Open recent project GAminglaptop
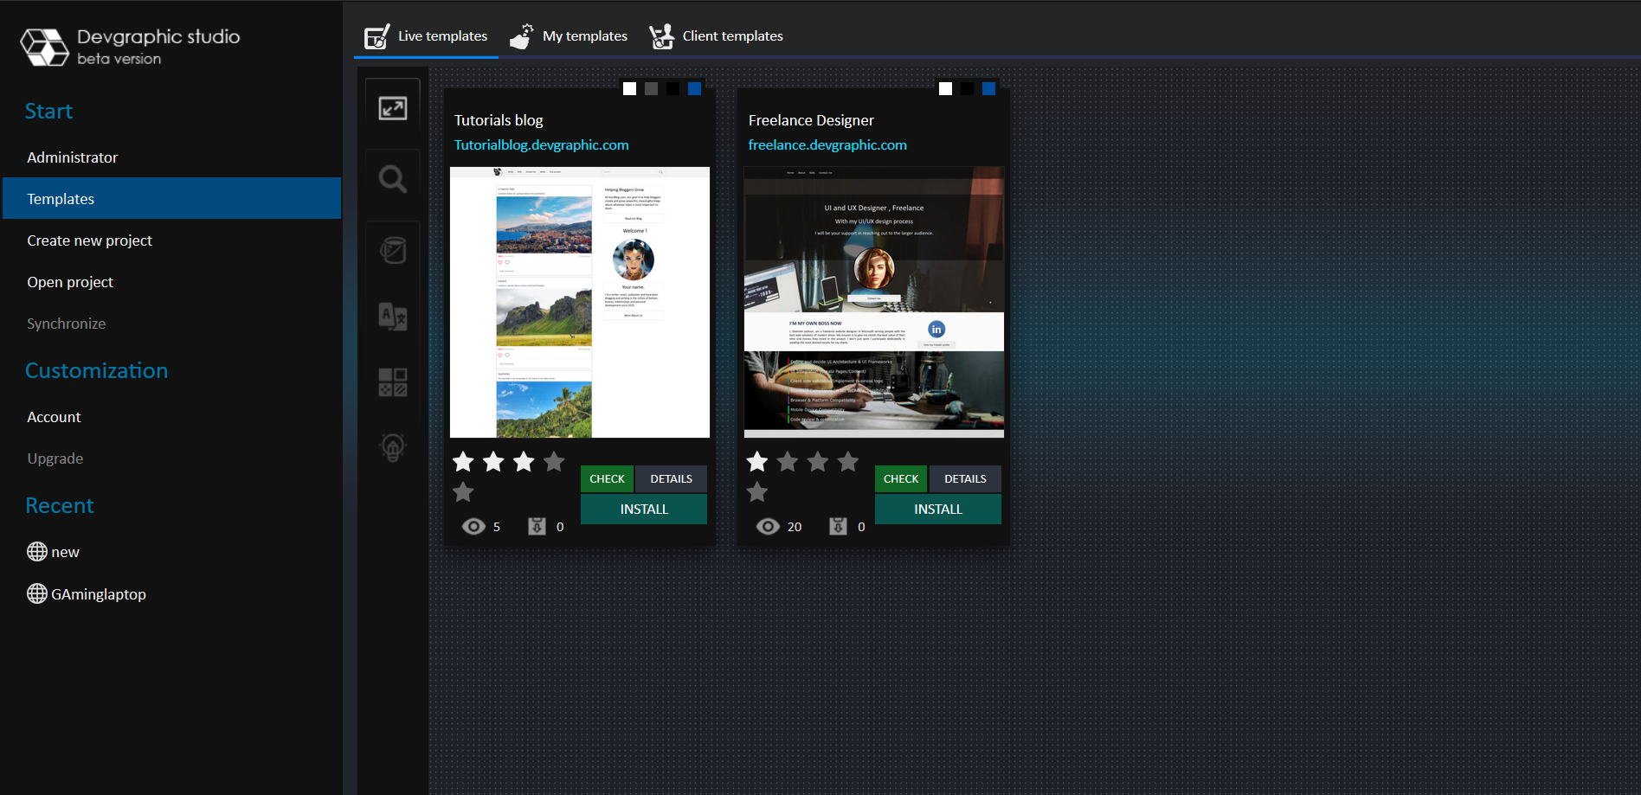The height and width of the screenshot is (795, 1641). [x=99, y=594]
